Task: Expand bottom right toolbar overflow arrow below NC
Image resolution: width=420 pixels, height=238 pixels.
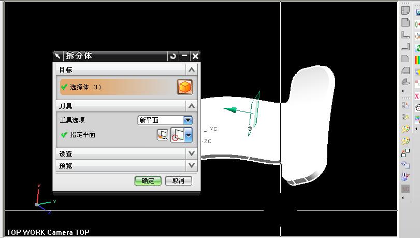Action: [x=403, y=198]
